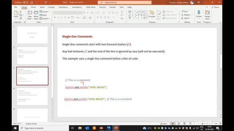Switch to the Transitions tab
234x131 pixels.
tap(63, 7)
